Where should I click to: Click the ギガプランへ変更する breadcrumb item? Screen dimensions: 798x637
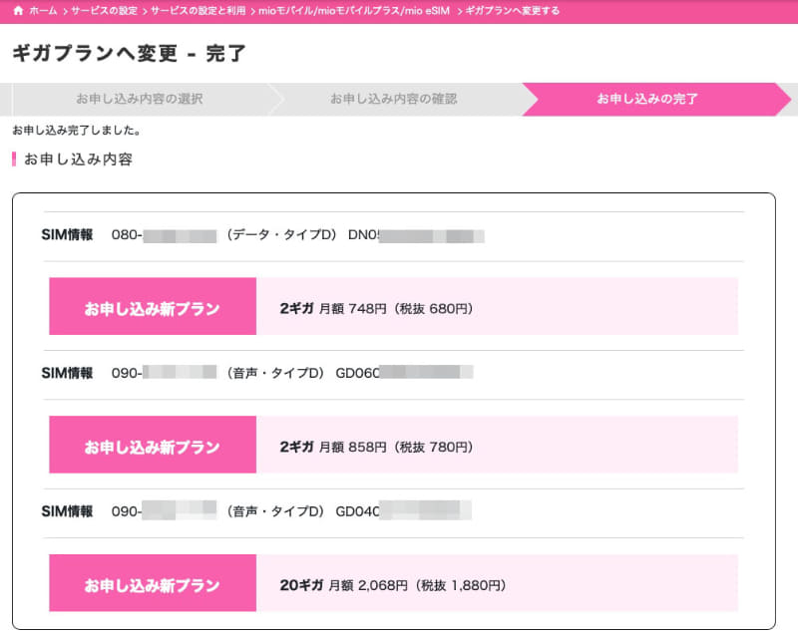tap(513, 11)
